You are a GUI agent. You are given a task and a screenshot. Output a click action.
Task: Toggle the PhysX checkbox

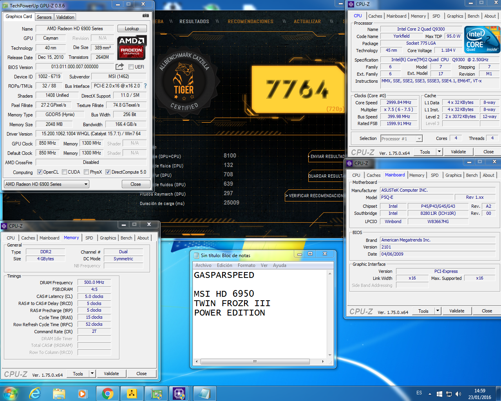pyautogui.click(x=86, y=172)
